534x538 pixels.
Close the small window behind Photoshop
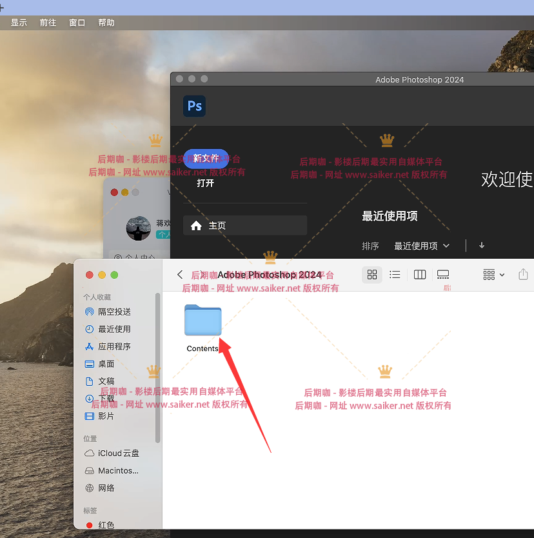114,192
